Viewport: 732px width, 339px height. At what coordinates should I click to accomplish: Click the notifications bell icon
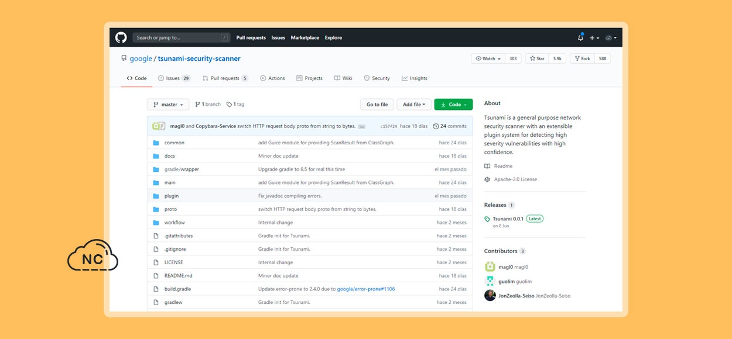pos(580,37)
